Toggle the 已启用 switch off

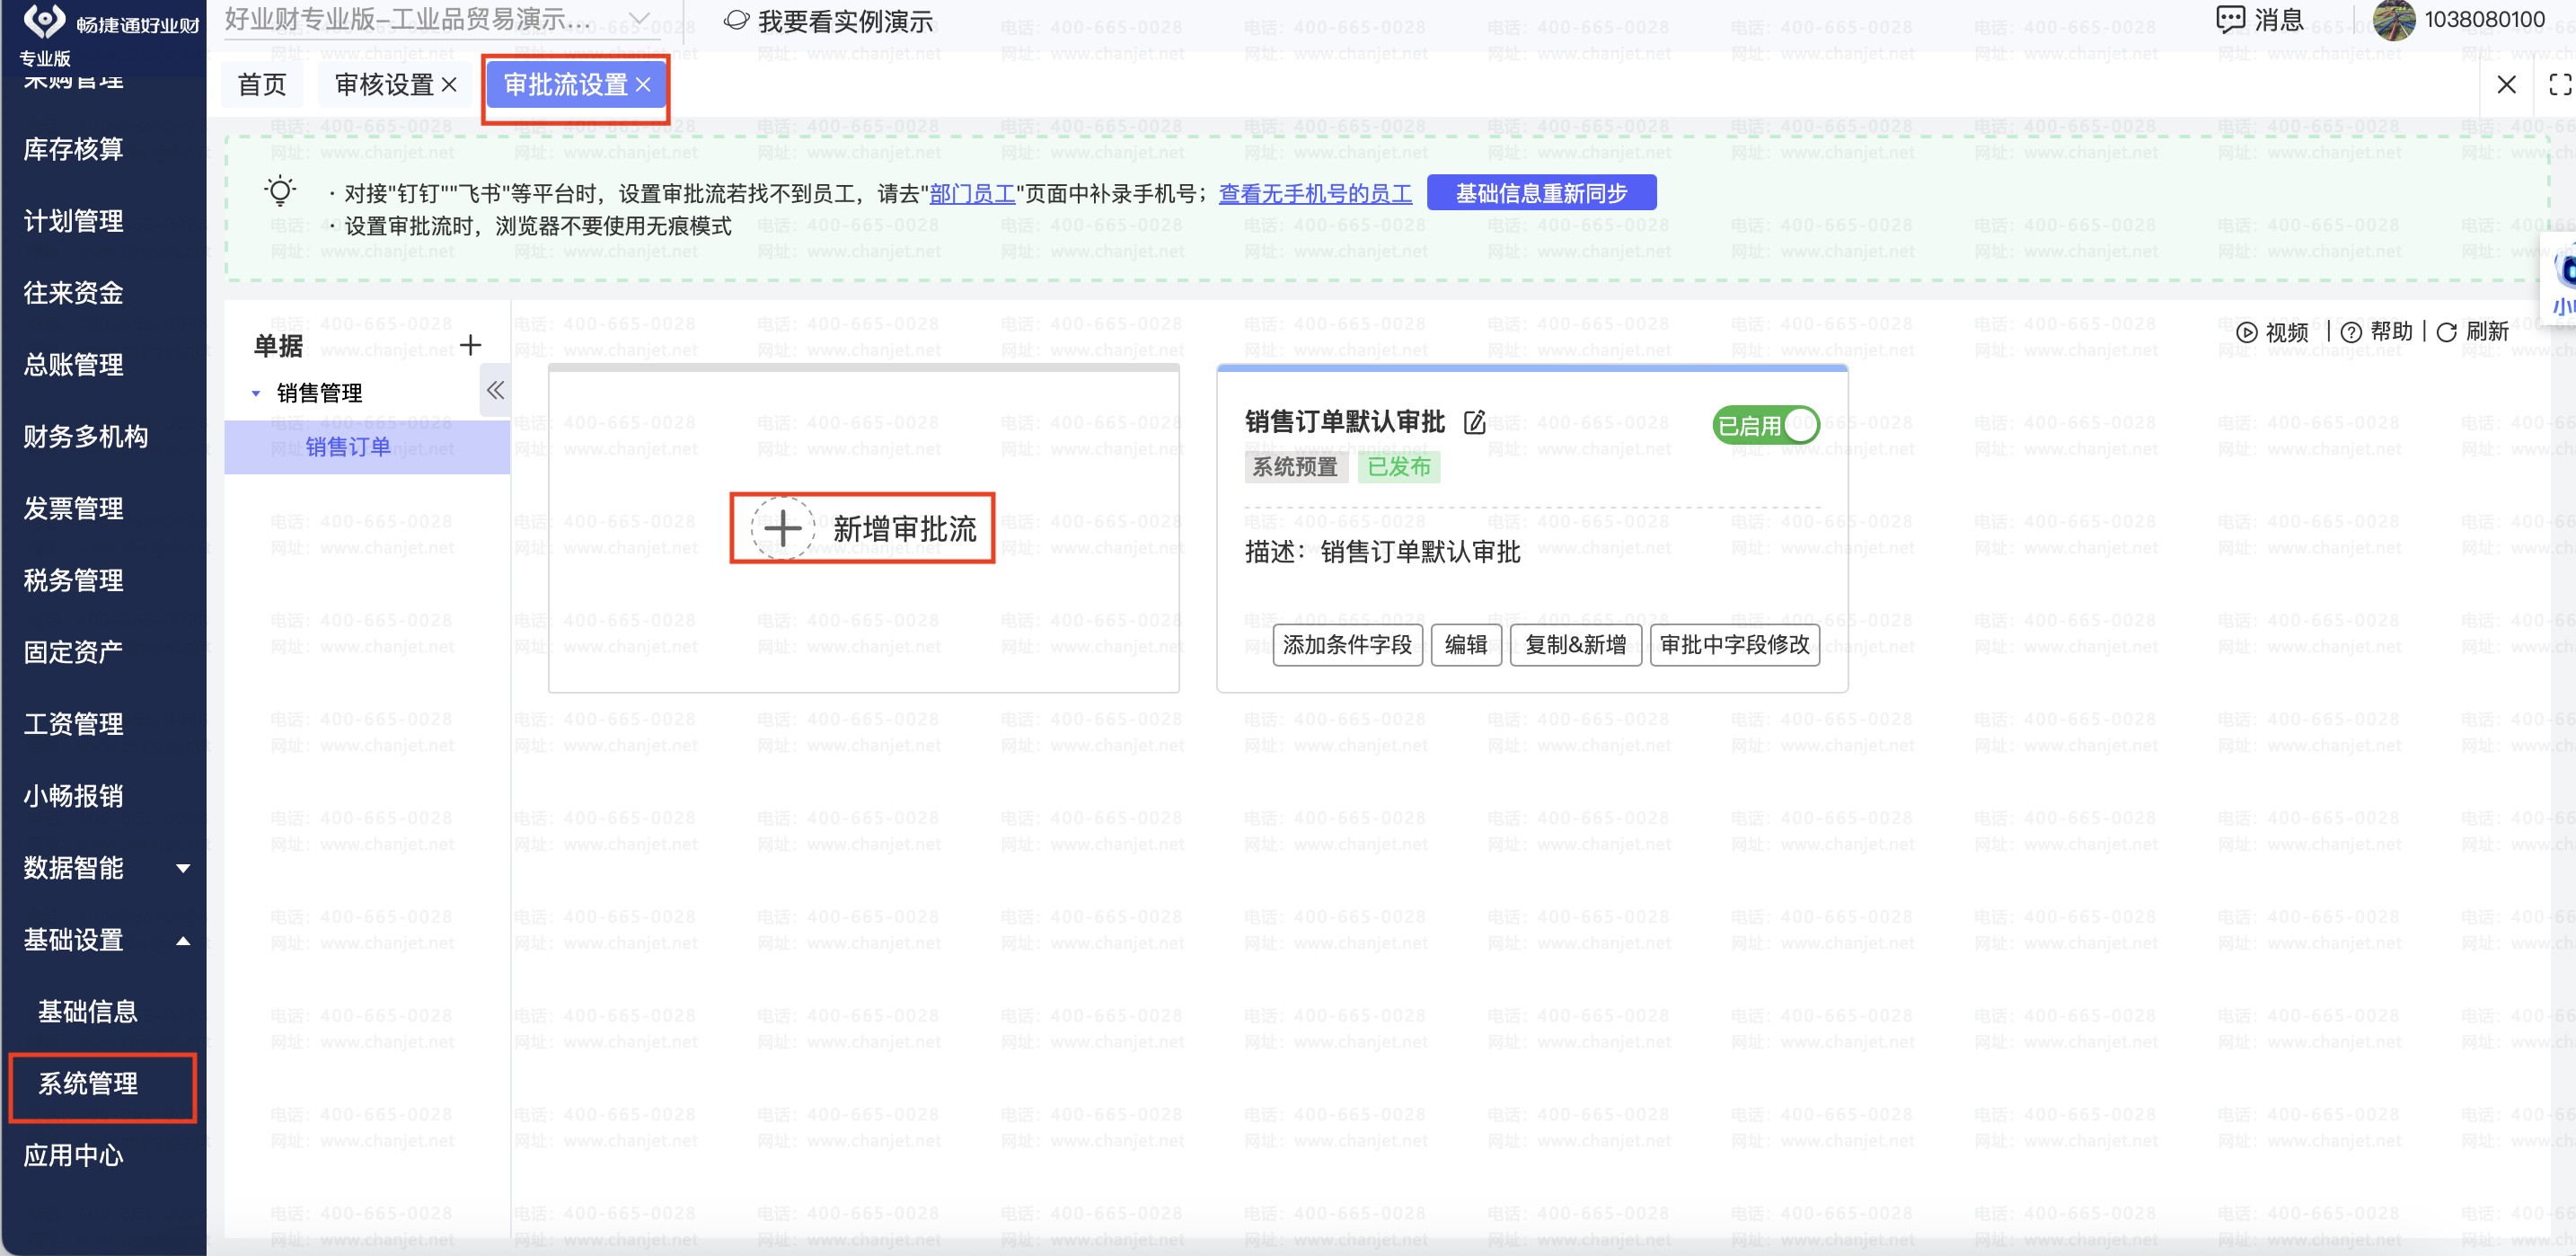point(1765,426)
